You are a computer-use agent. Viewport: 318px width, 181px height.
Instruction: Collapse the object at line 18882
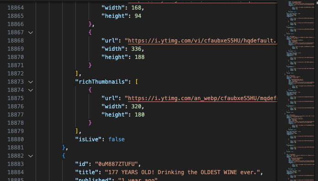click(x=31, y=156)
